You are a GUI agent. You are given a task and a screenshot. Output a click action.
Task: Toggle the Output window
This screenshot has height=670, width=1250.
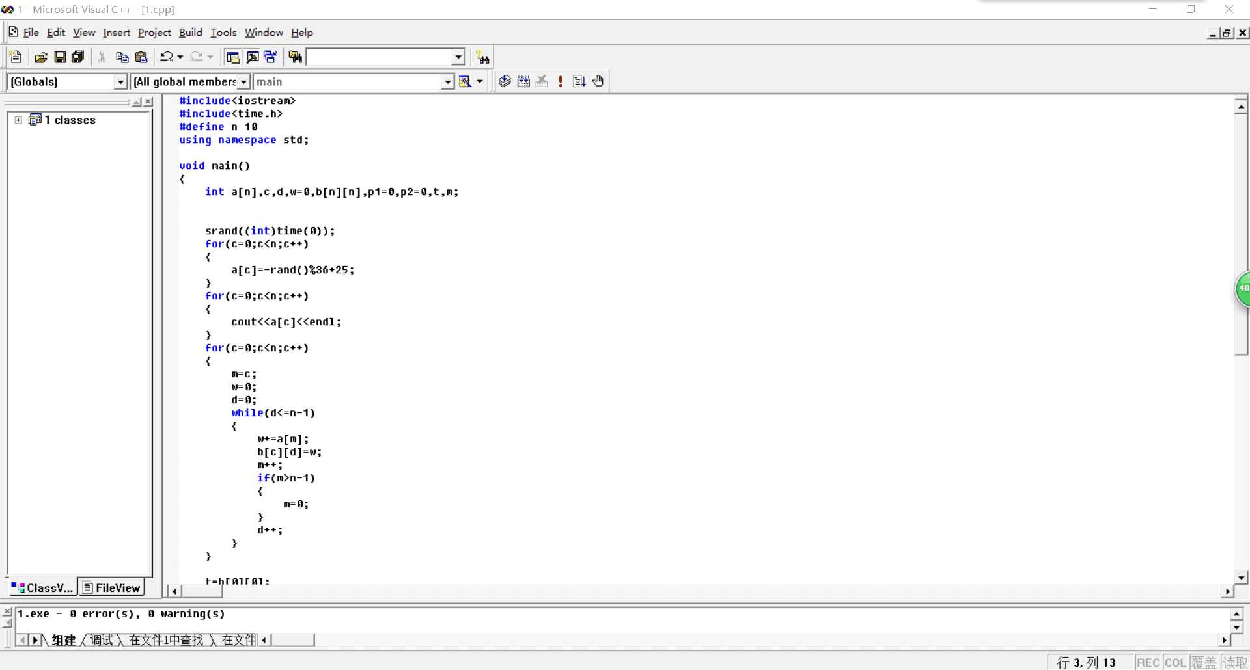pos(253,57)
